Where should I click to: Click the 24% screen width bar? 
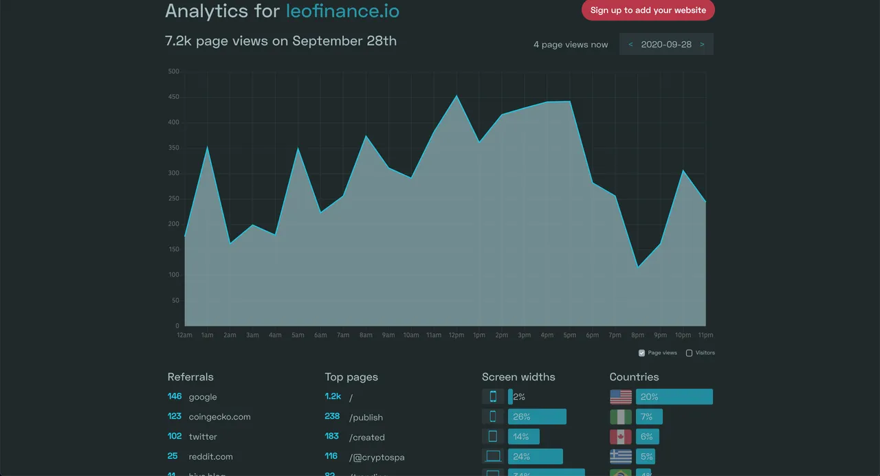(536, 457)
